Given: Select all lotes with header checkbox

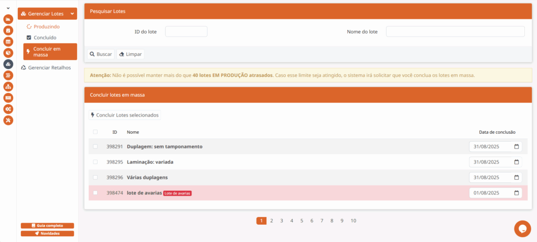Looking at the screenshot, I should [95, 132].
